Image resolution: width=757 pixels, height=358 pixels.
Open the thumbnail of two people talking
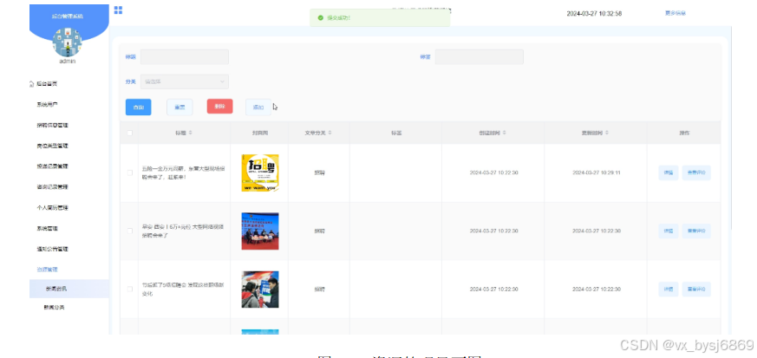pos(260,289)
